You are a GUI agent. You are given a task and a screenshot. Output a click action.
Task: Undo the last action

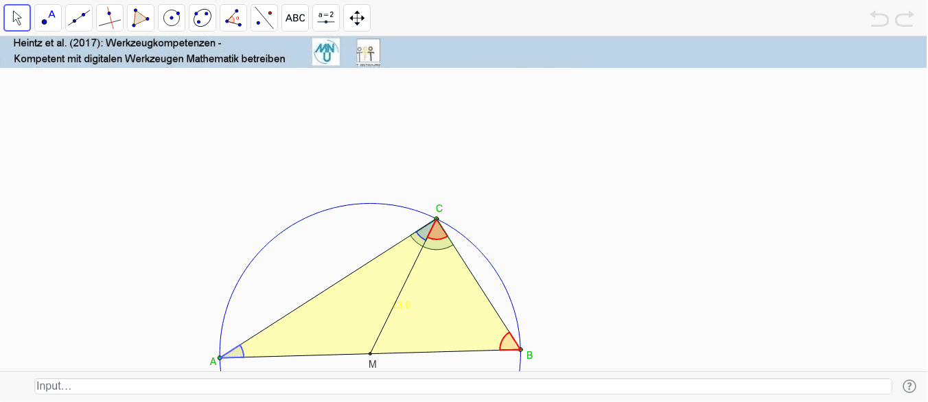879,19
